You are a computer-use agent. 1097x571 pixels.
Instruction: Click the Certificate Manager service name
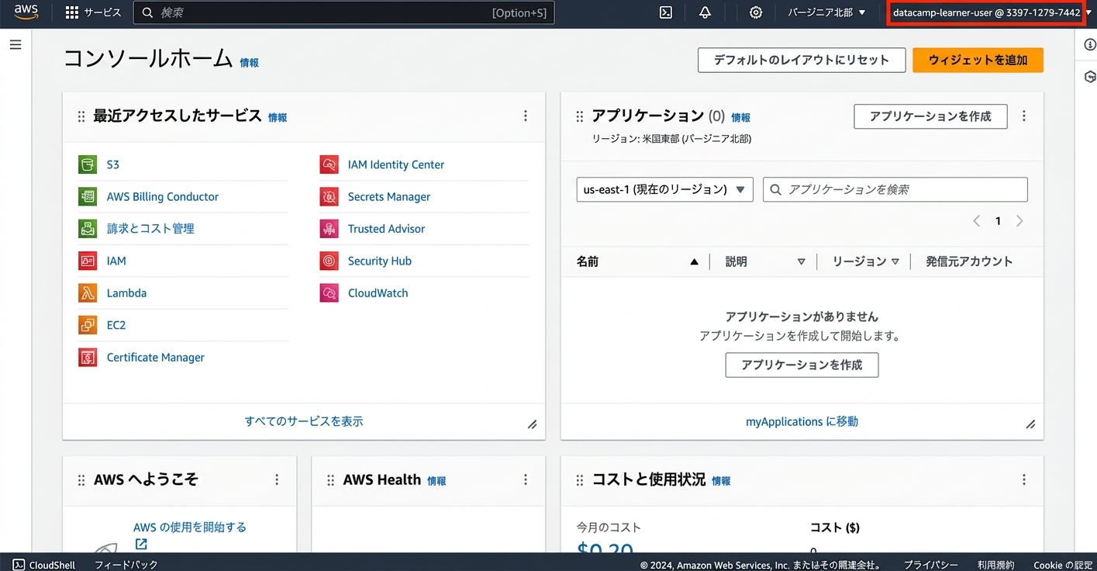point(156,358)
